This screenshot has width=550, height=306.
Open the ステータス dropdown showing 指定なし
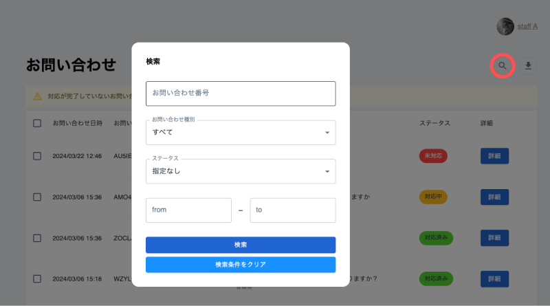[x=241, y=171]
